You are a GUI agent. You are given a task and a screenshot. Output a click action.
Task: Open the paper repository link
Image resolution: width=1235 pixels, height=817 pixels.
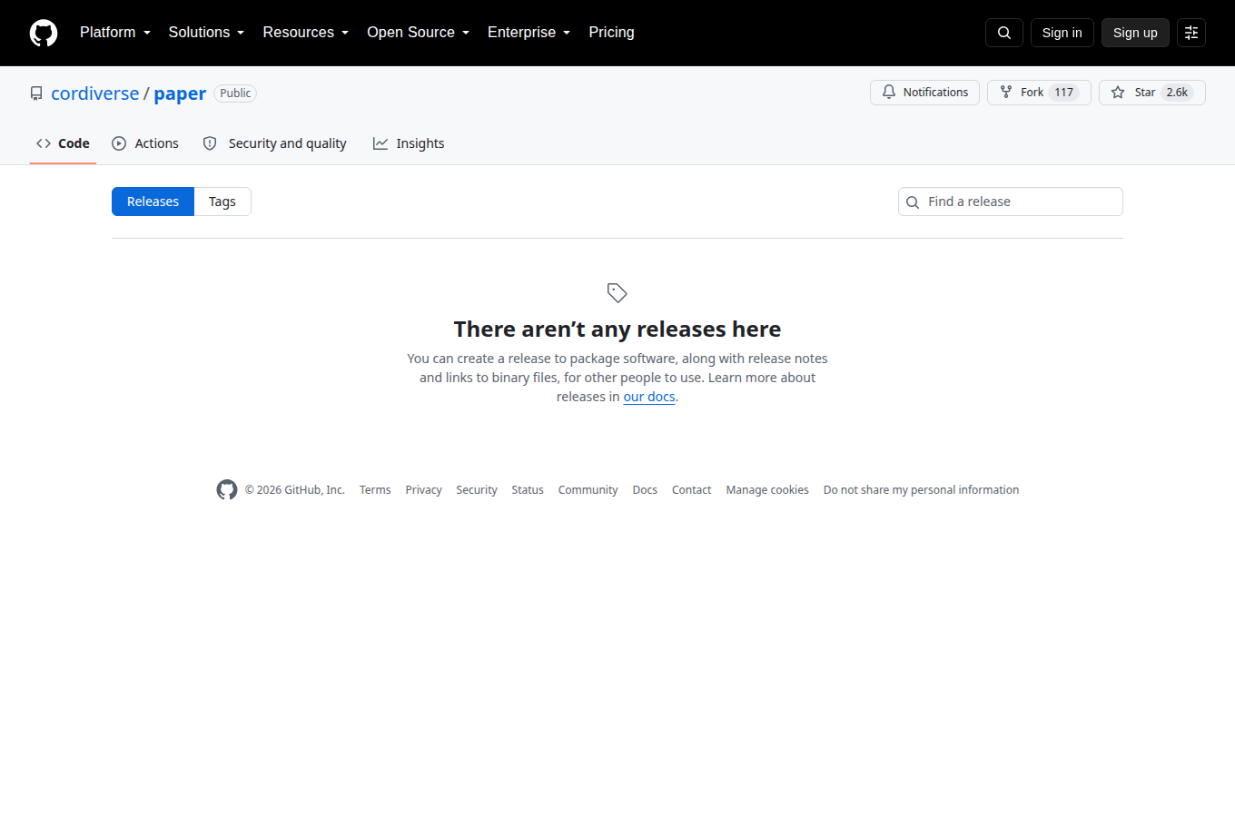pyautogui.click(x=180, y=94)
